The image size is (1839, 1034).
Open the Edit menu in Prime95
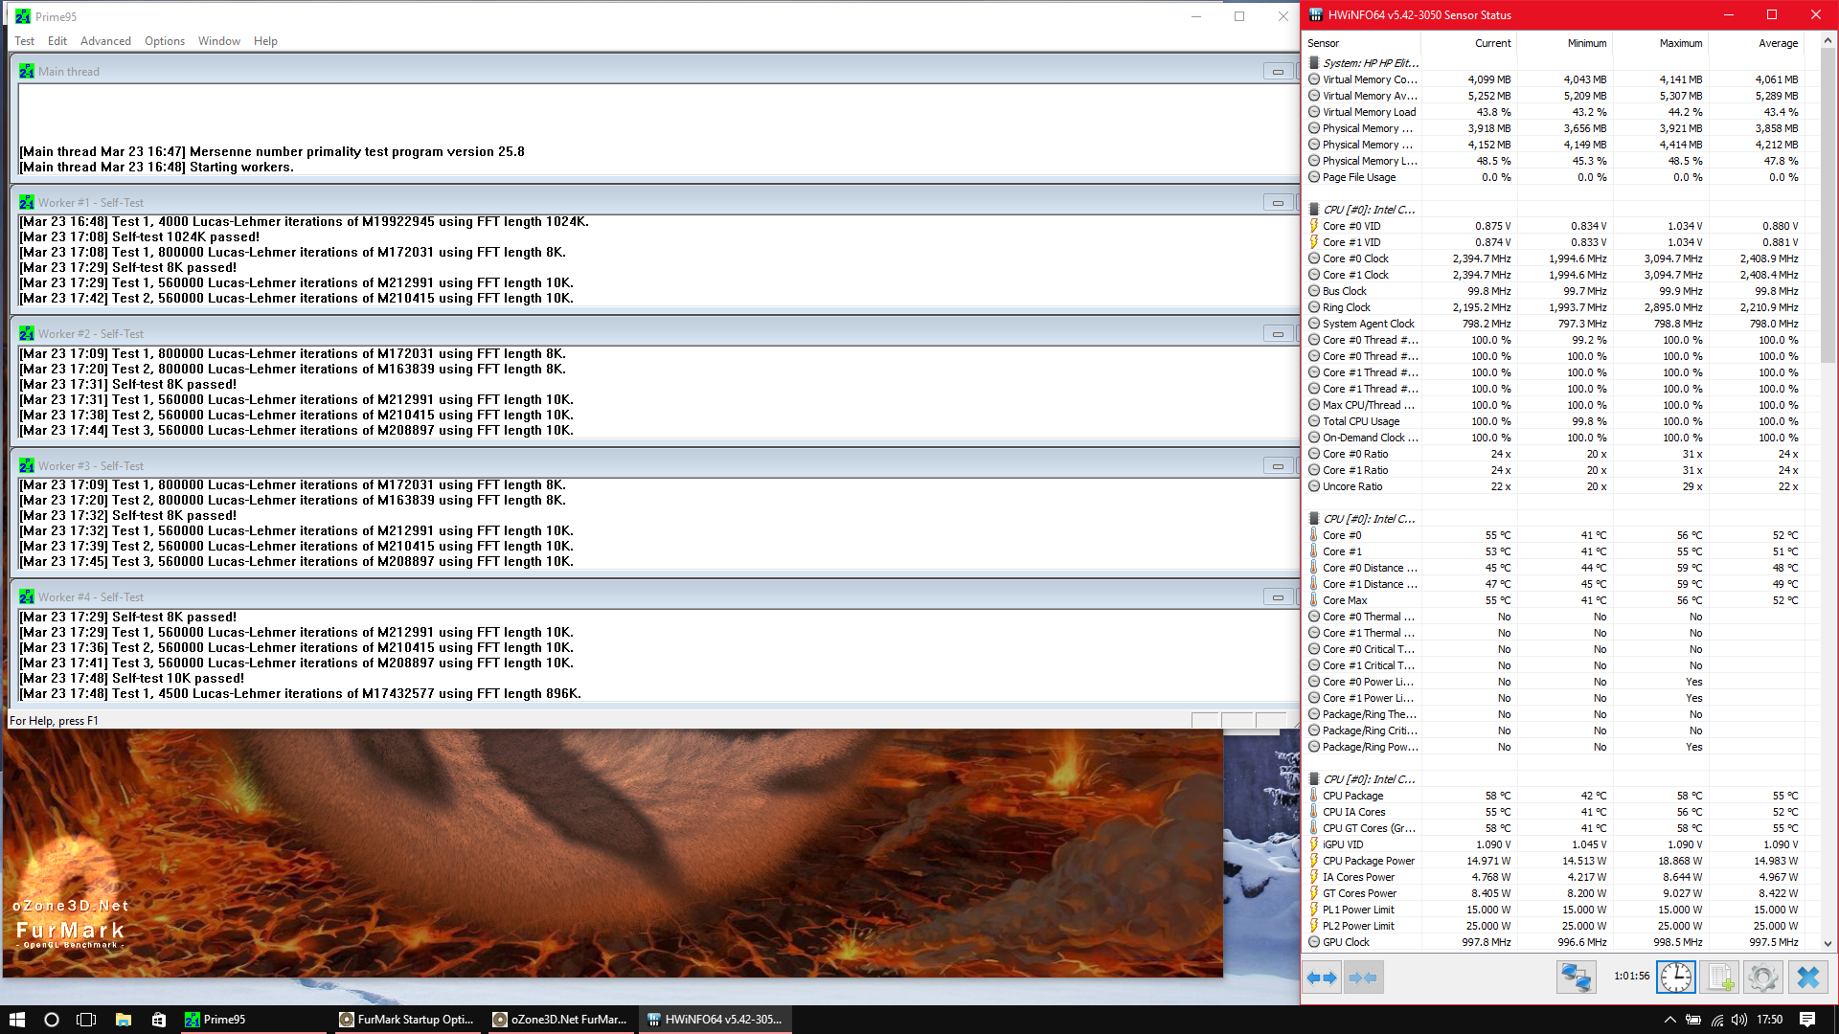(57, 41)
